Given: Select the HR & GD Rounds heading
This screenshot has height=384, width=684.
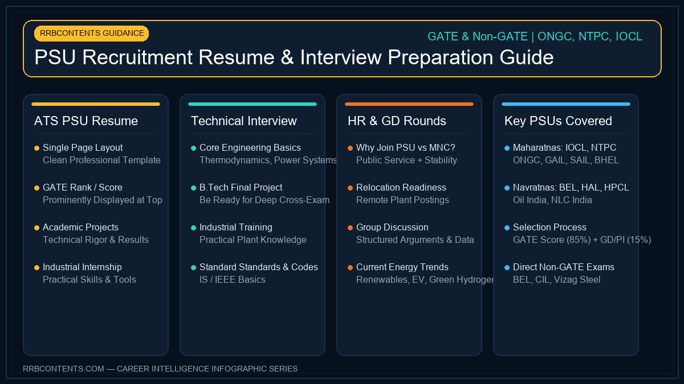Looking at the screenshot, I should 397,121.
